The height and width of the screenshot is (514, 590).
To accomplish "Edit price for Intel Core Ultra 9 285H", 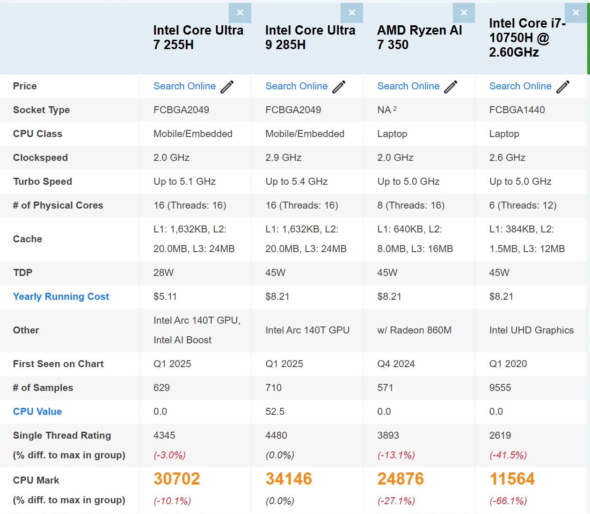I will pos(339,87).
